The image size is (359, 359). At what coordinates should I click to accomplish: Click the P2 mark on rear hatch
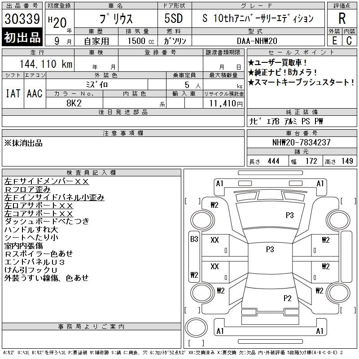tap(287, 298)
